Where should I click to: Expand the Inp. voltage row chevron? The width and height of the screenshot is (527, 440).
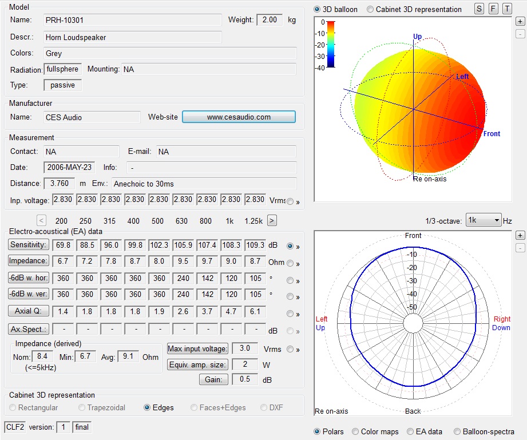(298, 201)
